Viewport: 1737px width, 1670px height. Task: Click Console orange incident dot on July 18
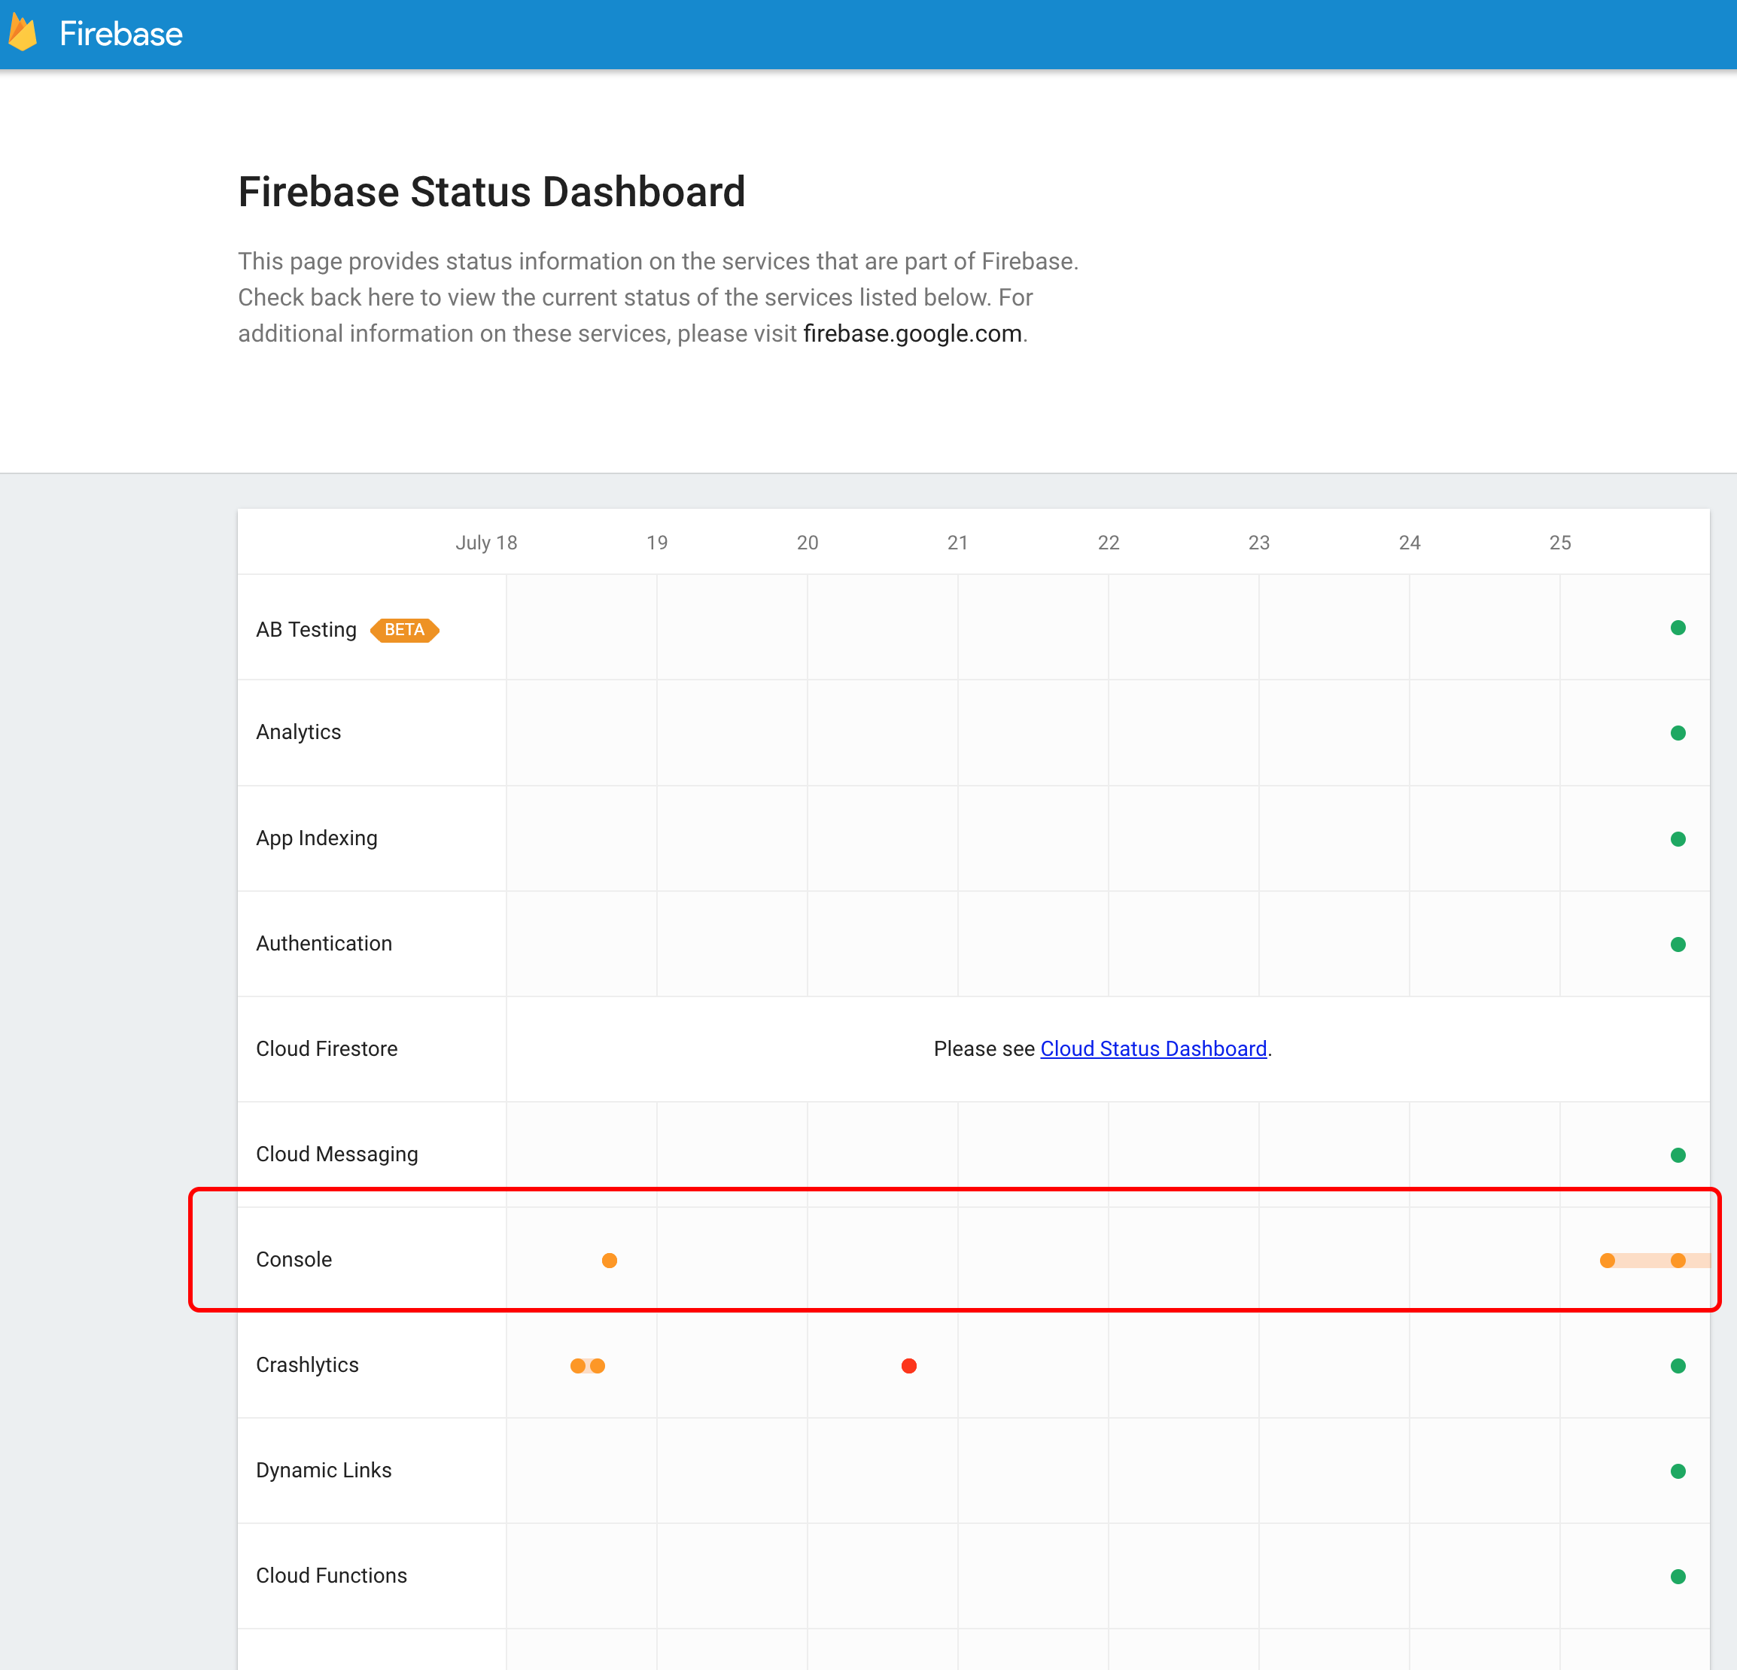click(609, 1261)
